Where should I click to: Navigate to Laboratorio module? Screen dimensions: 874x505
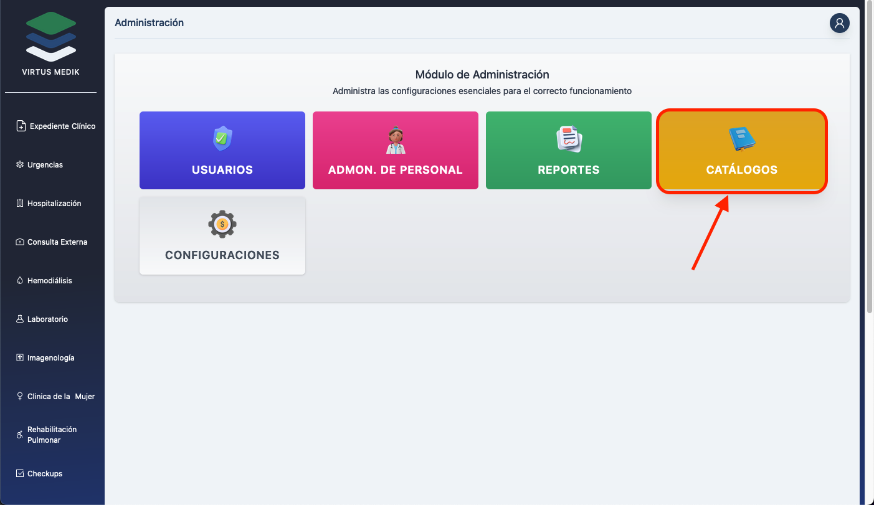47,319
